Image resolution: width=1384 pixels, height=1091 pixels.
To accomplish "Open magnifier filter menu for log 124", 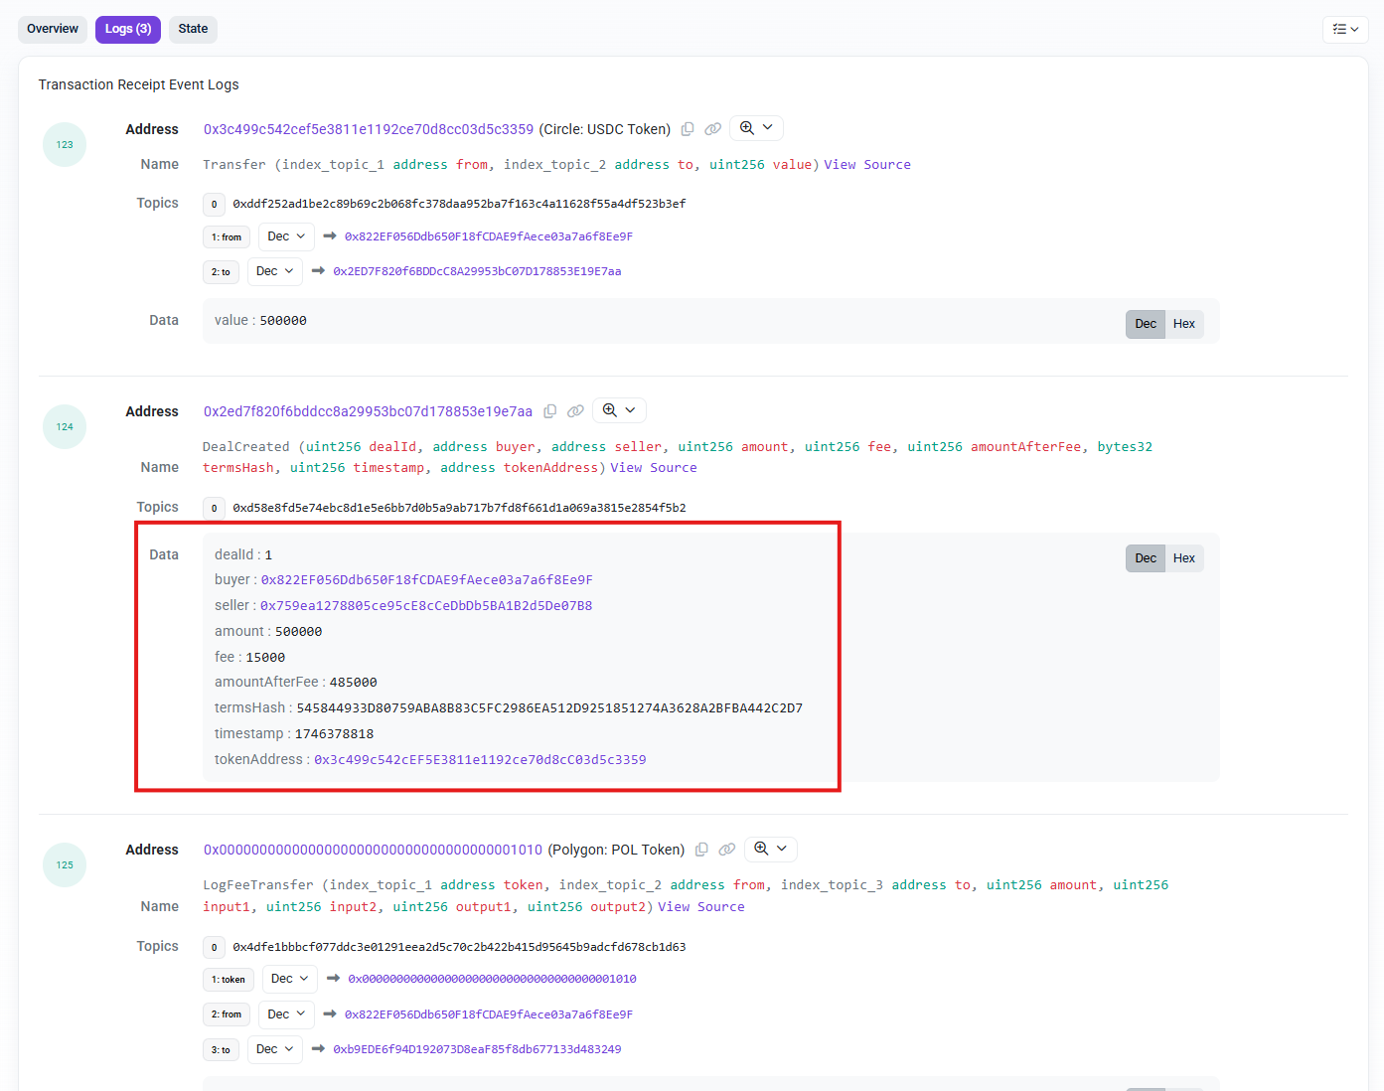I will pos(619,410).
